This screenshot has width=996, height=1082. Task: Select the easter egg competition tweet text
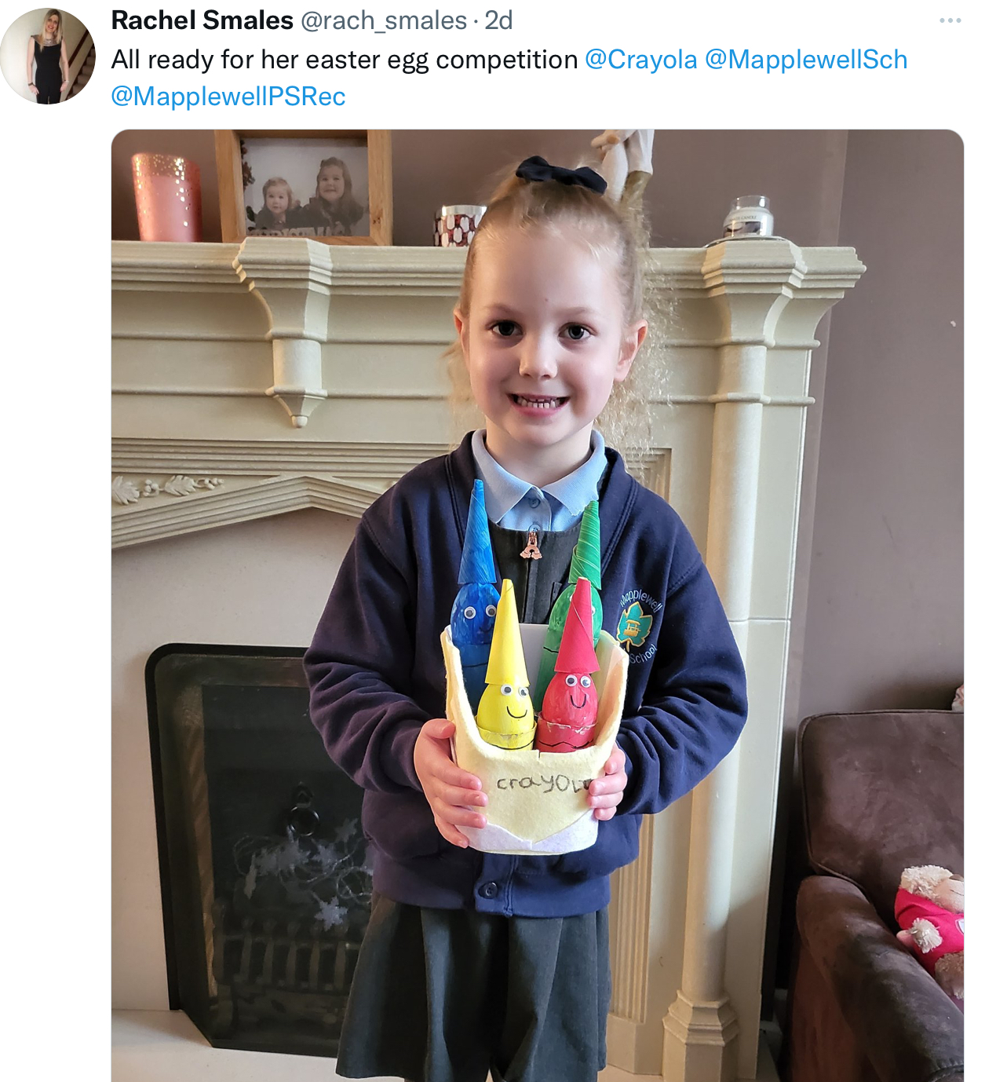[x=345, y=60]
